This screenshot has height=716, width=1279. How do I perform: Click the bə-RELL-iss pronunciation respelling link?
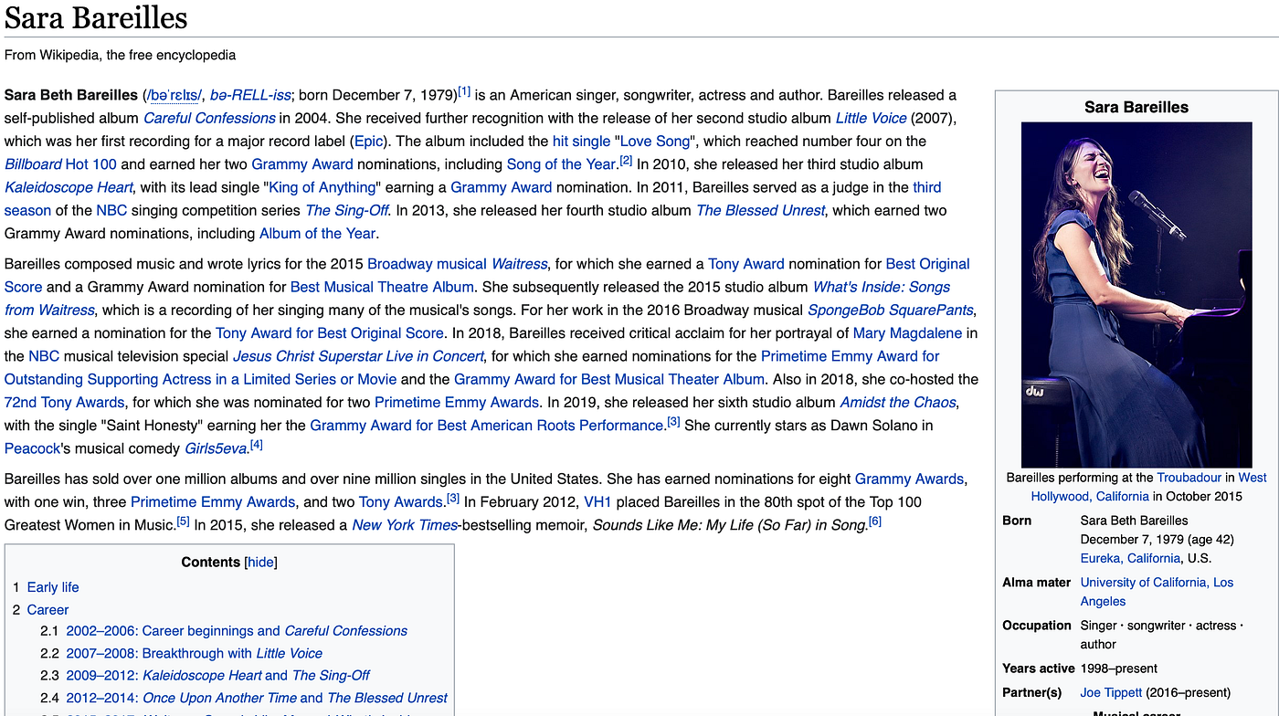250,95
